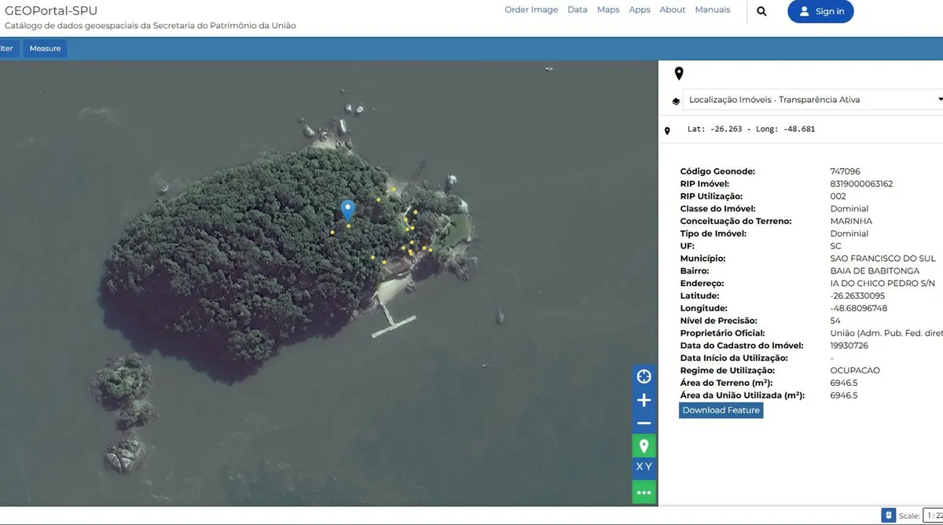Click the Tipo de Imóvel label
Viewport: 943px width, 525px height.
point(714,233)
